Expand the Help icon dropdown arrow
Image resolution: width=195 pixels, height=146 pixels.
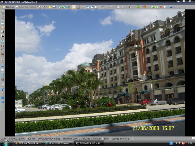174,7
